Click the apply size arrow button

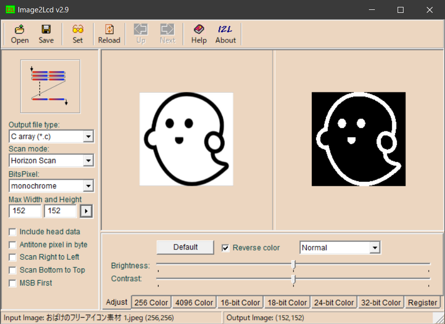[86, 211]
